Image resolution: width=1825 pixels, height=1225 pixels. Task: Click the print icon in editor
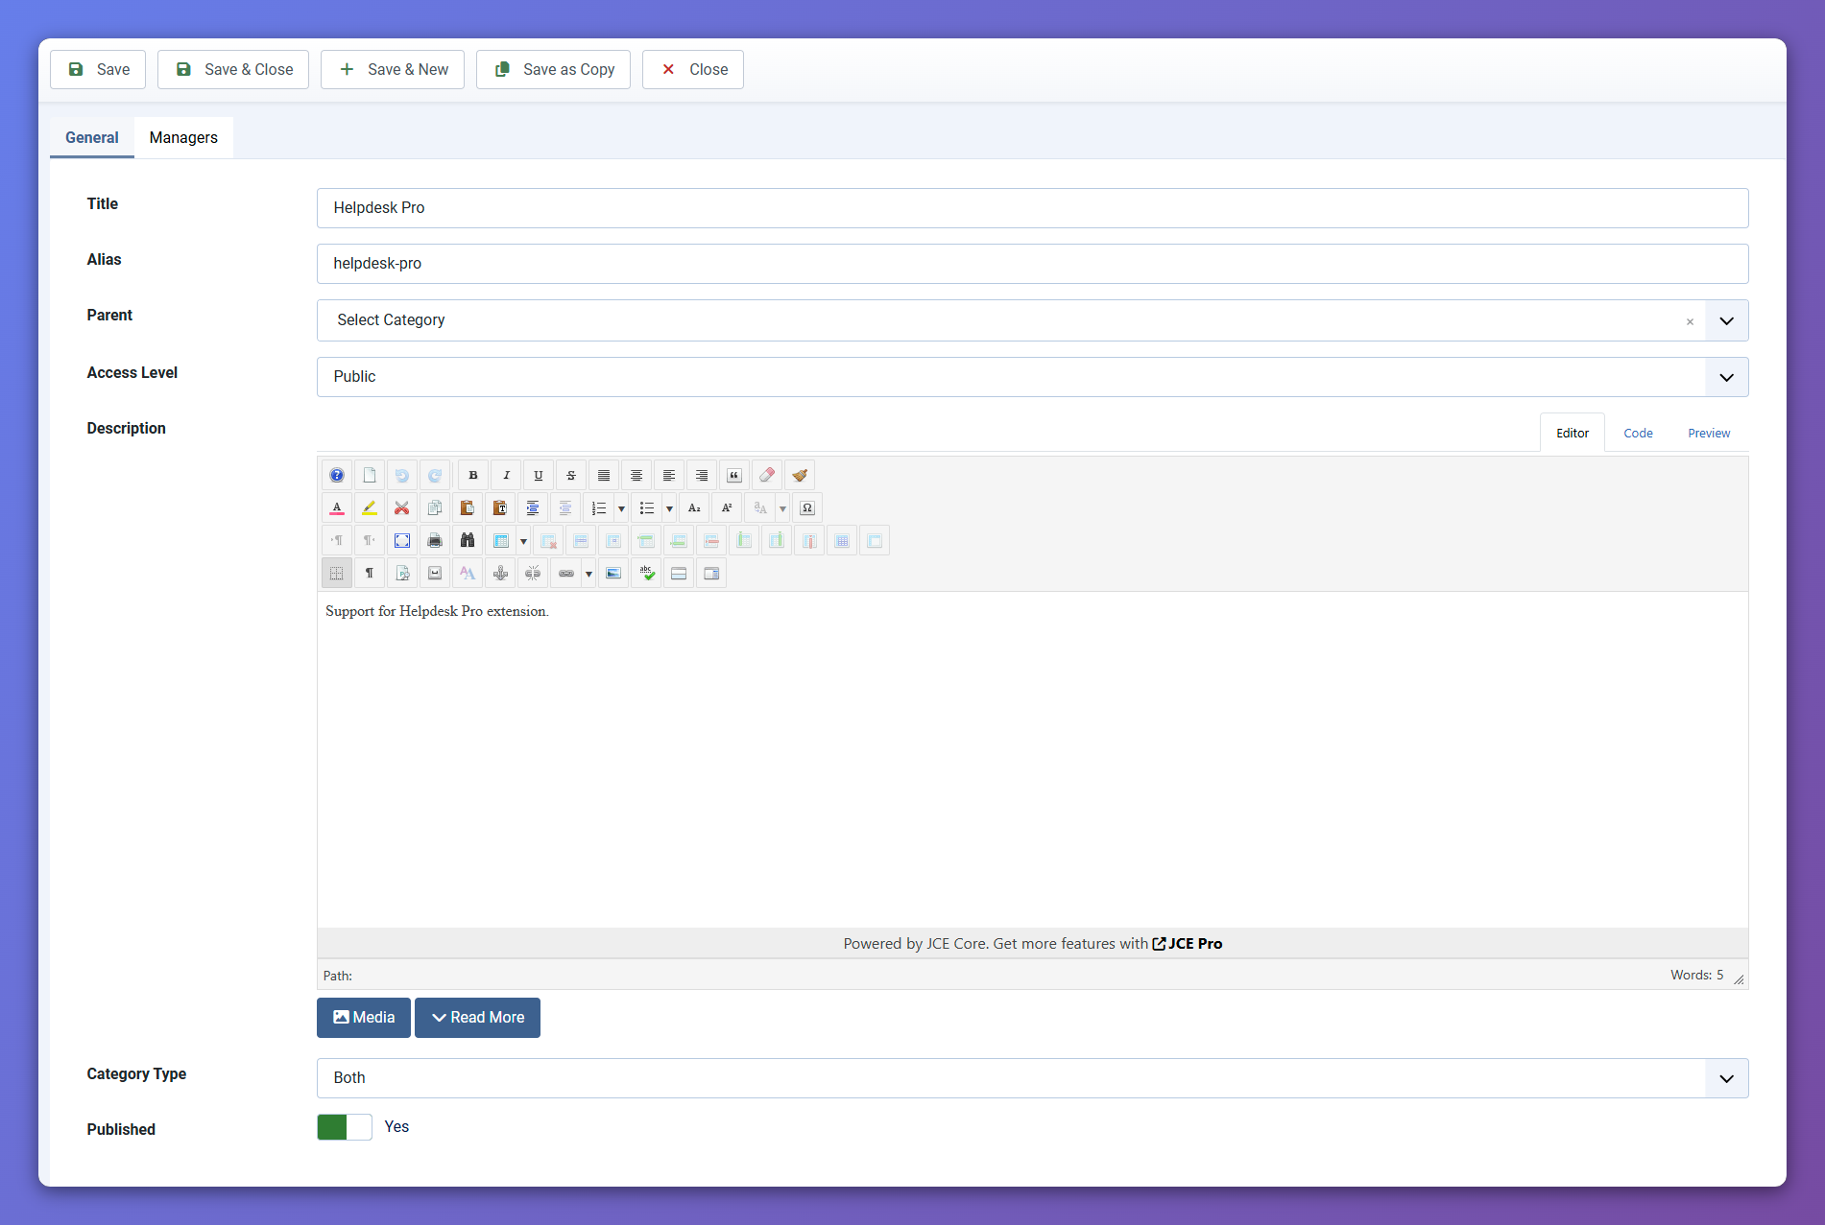click(435, 541)
